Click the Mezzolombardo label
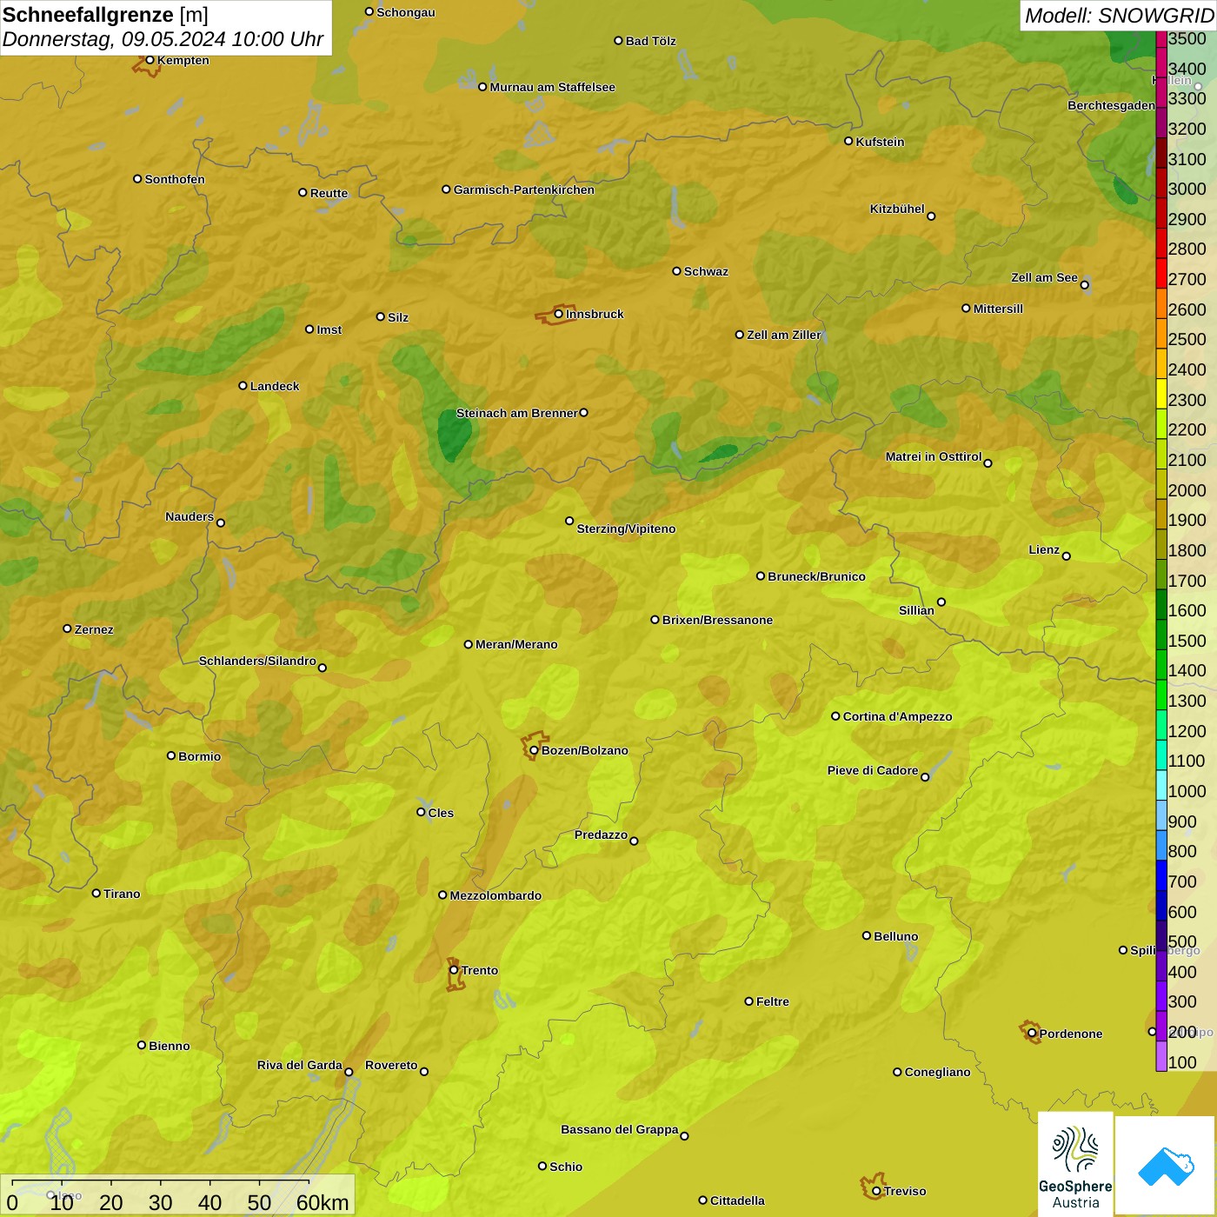 point(495,895)
